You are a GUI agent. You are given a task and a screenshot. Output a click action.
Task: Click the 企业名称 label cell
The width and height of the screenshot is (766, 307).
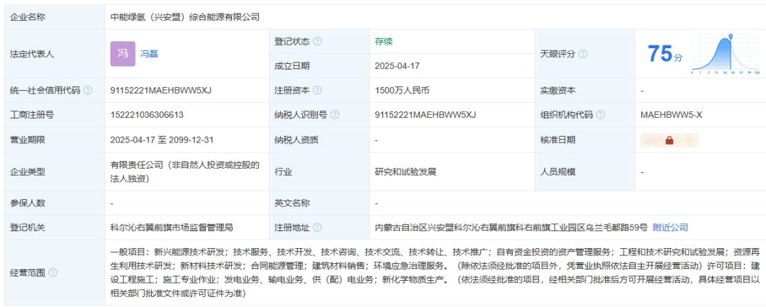(x=55, y=17)
